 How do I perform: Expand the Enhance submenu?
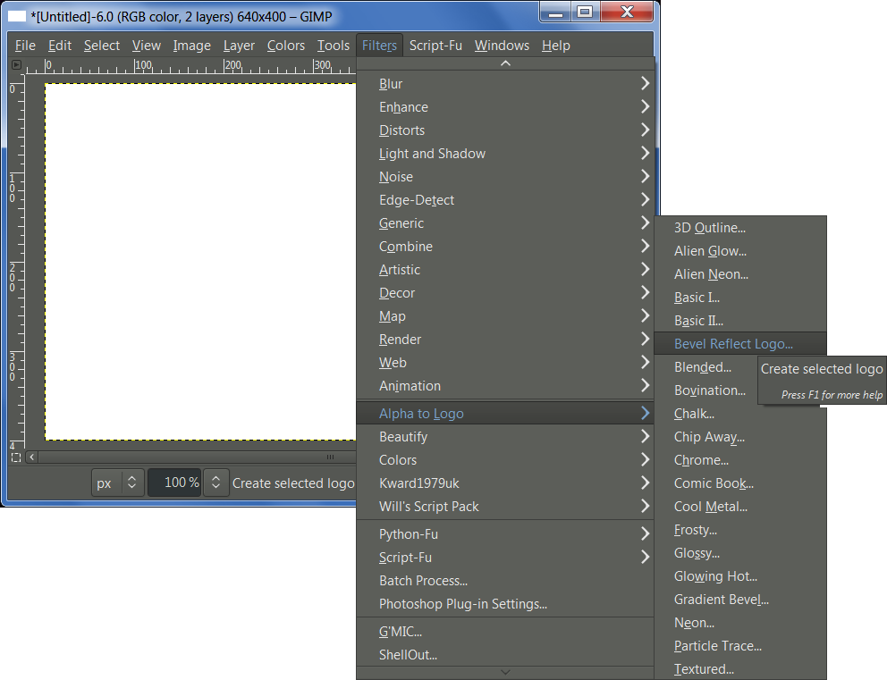click(x=505, y=107)
